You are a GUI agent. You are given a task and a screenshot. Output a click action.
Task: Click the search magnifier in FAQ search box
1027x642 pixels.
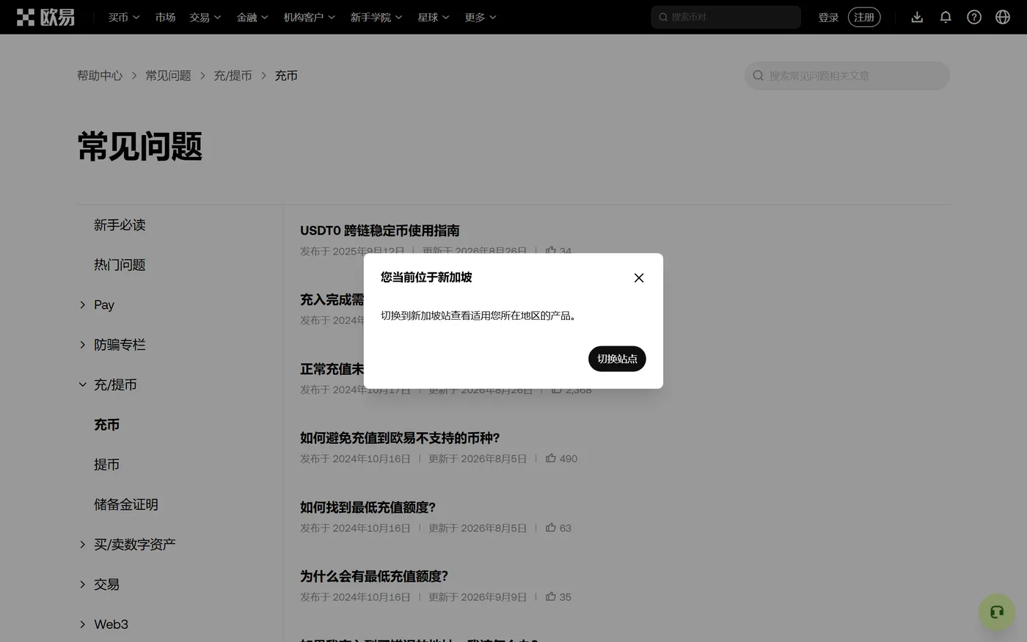click(x=759, y=76)
